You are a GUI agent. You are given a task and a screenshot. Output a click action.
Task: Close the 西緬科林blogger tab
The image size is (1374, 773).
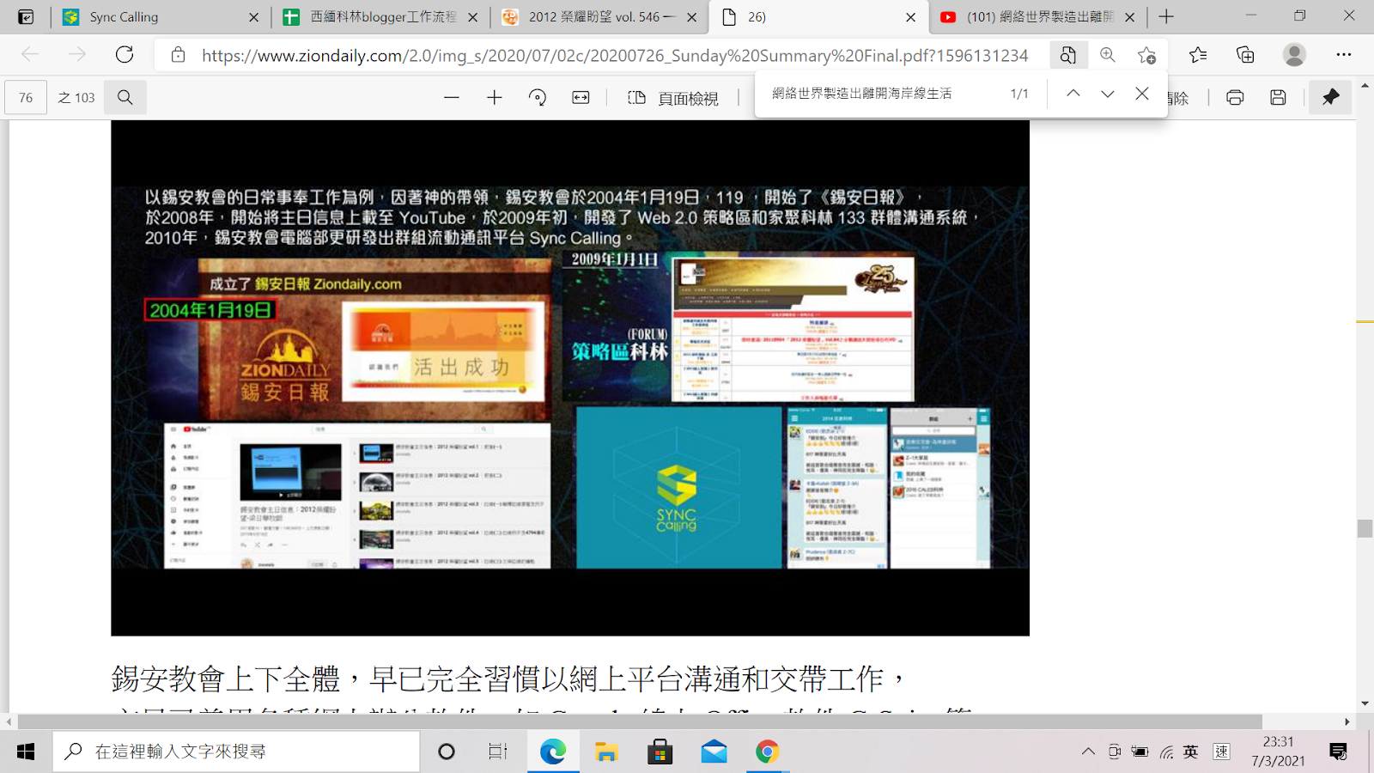coord(472,17)
